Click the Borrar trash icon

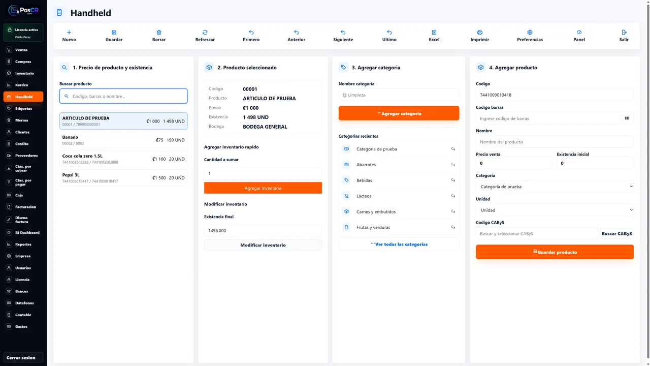coord(159,32)
